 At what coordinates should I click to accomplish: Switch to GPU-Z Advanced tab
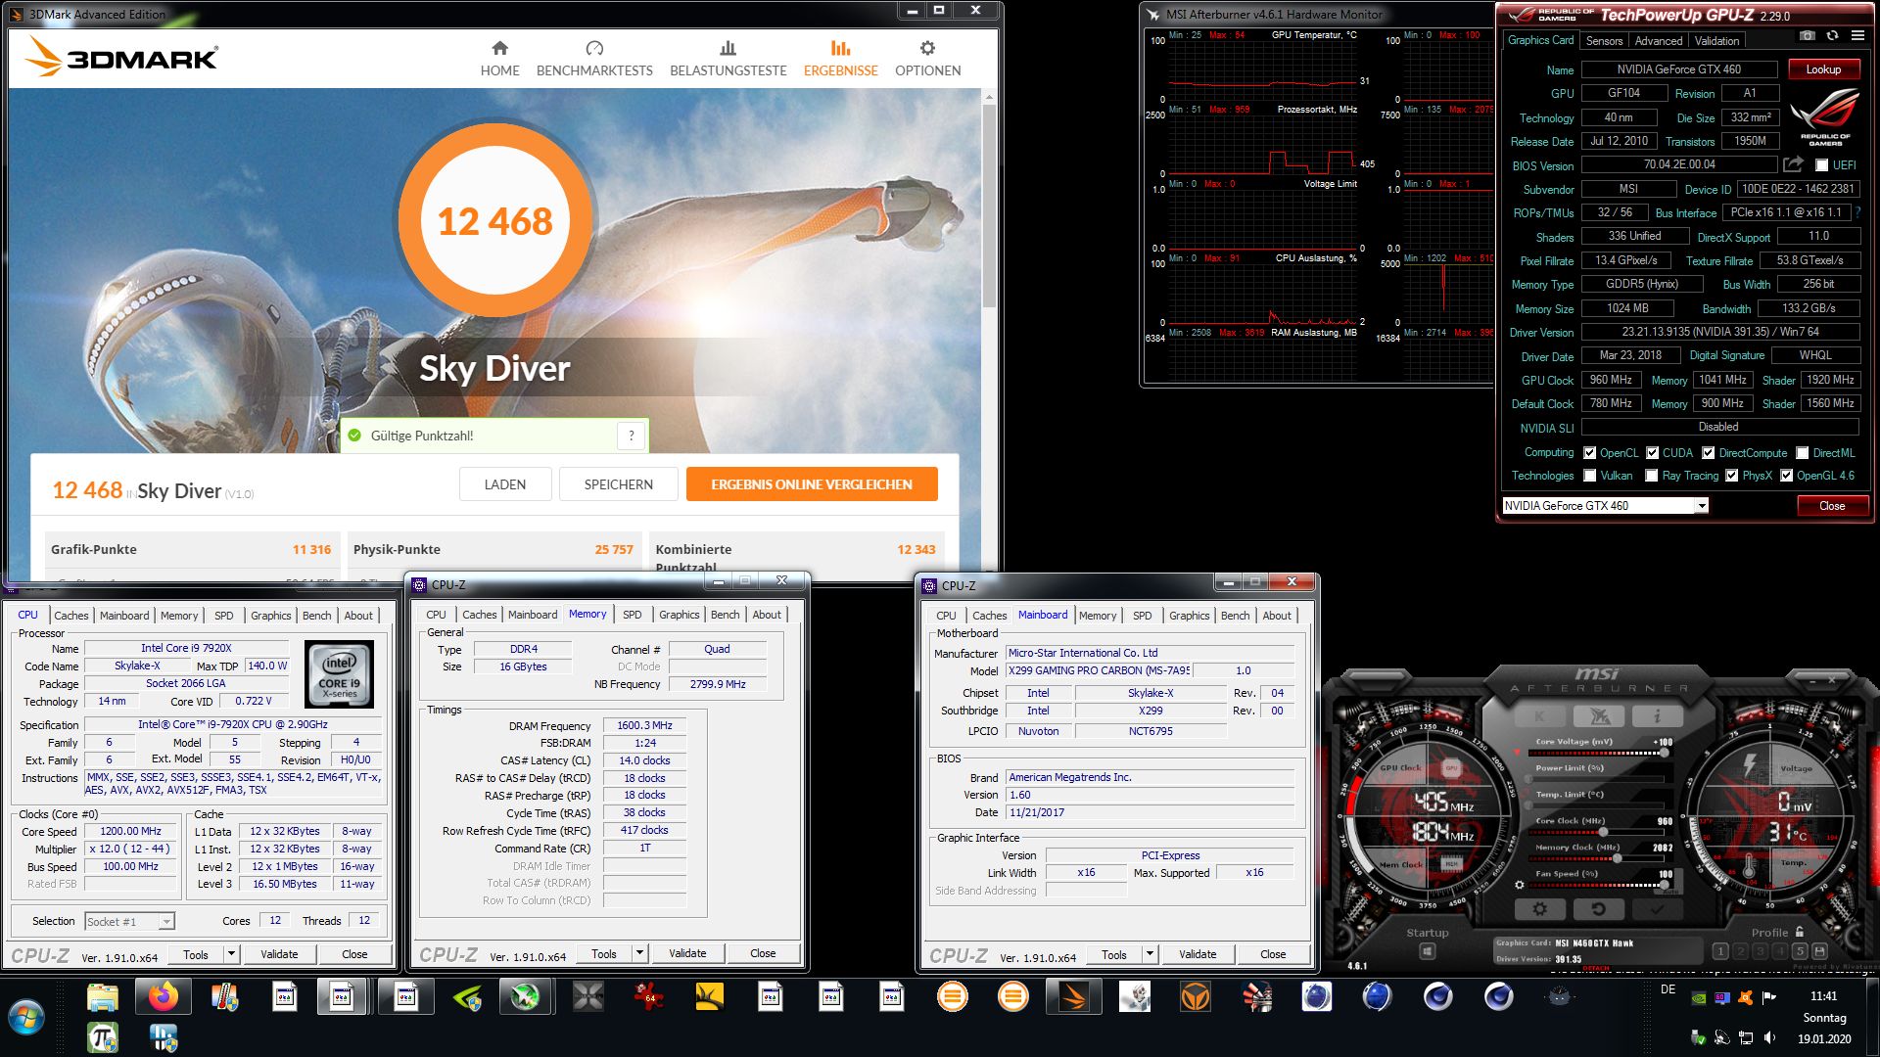[1658, 41]
